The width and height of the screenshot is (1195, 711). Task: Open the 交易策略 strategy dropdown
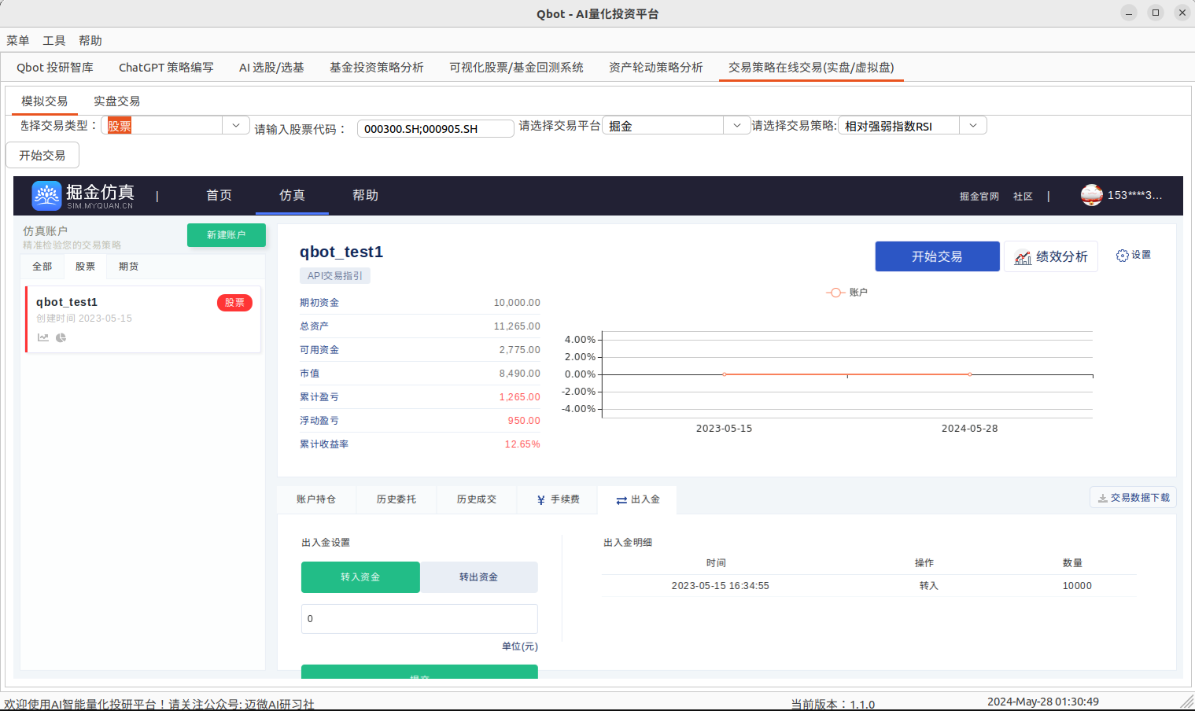[x=973, y=124]
